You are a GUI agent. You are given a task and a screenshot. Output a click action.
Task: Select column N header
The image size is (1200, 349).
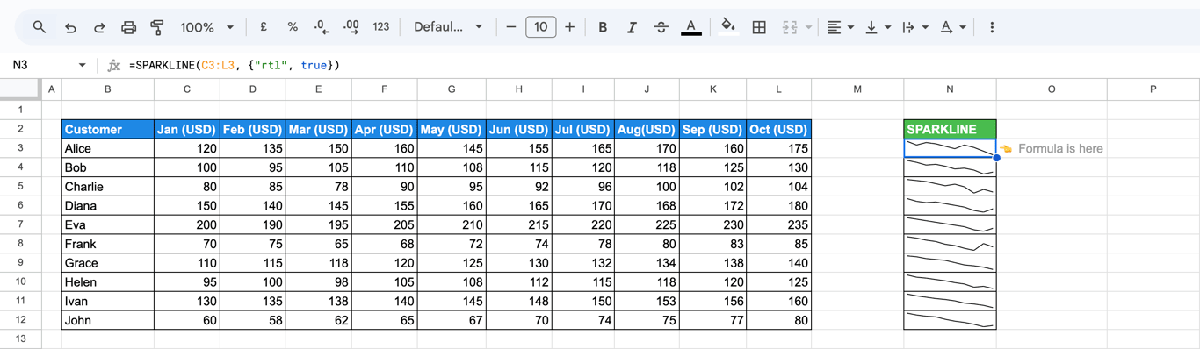point(950,89)
